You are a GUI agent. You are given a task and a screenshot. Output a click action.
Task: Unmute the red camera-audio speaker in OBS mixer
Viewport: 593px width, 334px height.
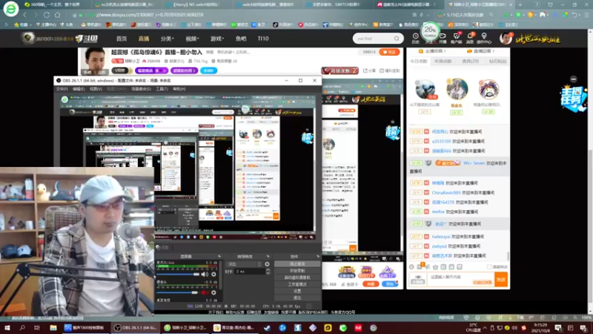point(205,292)
